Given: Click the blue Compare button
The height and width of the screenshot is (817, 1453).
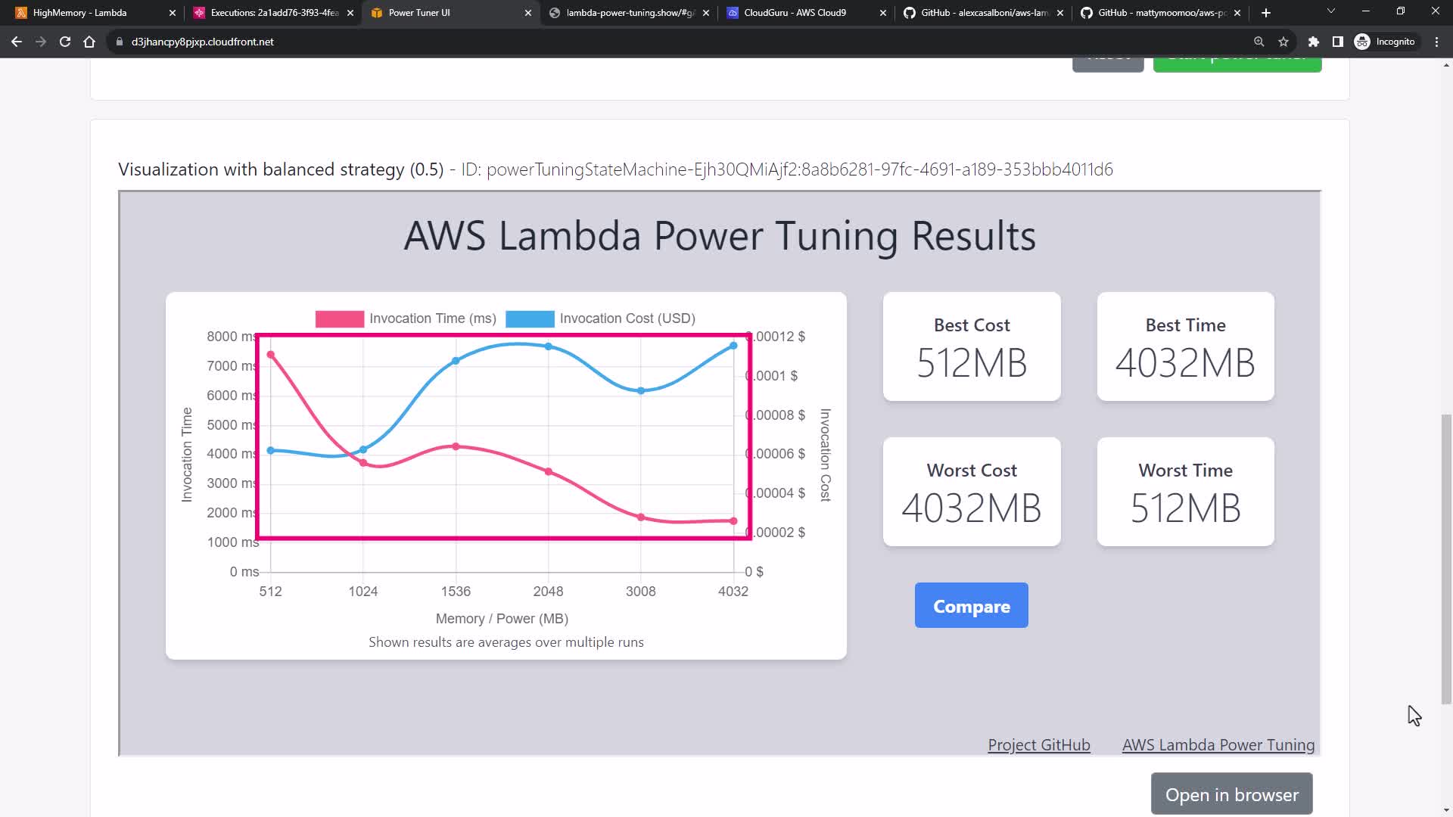Looking at the screenshot, I should coord(971,606).
